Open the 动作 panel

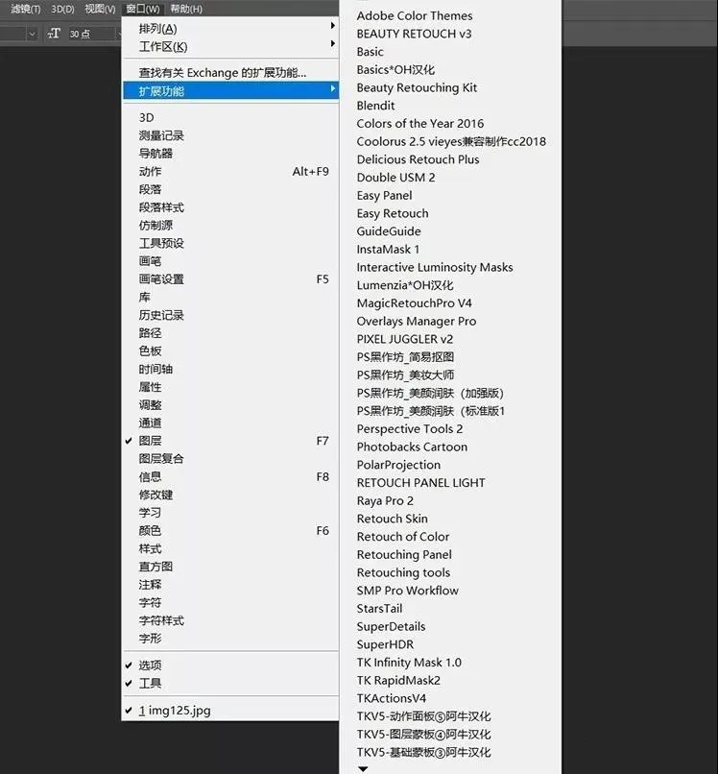[230, 171]
